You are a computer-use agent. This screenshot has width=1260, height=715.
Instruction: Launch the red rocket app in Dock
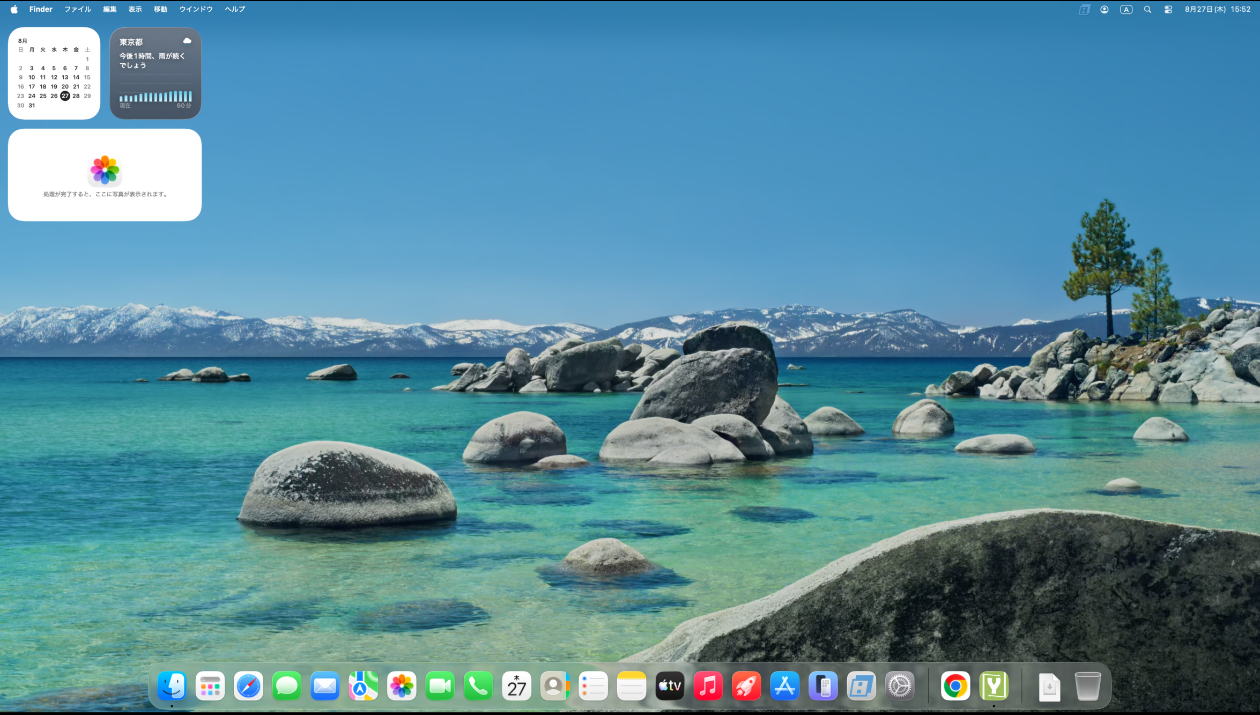tap(746, 685)
